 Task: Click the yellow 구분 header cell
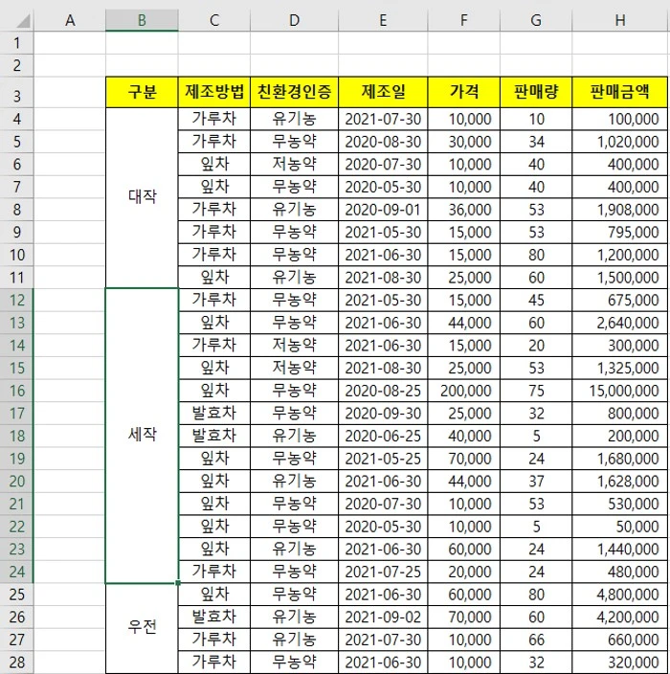[x=142, y=92]
